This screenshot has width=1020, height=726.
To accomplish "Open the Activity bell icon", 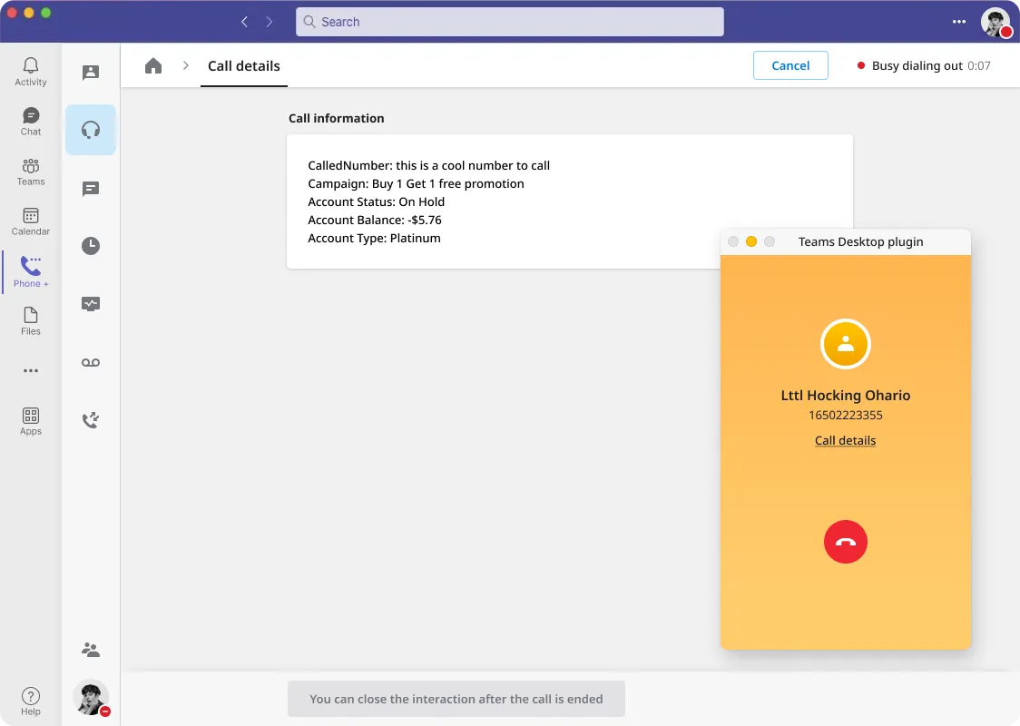I will pos(31,72).
